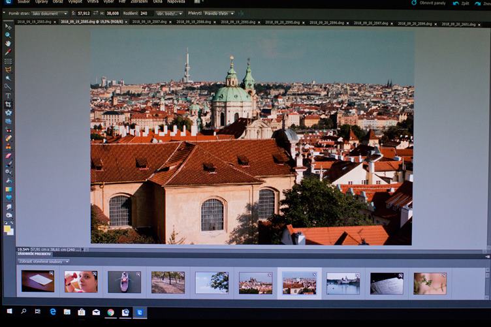Expand the status bar info arrow
This screenshot has width=491, height=327.
[x=82, y=249]
